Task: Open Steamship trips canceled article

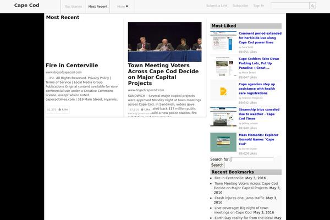Action: click(259, 114)
